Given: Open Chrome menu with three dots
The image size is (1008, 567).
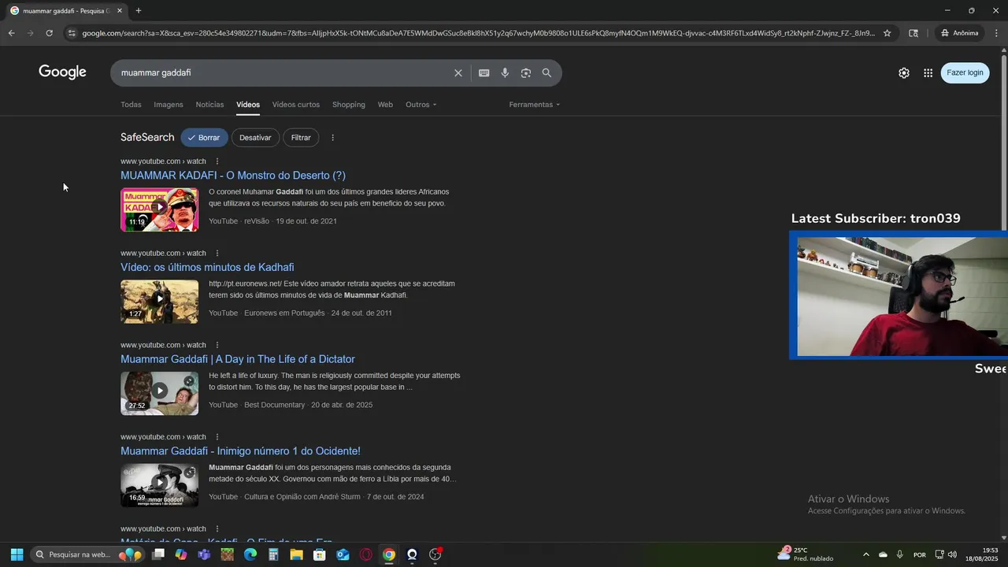Looking at the screenshot, I should click(996, 33).
